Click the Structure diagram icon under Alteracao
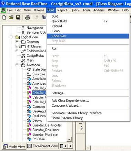 coord(29,74)
